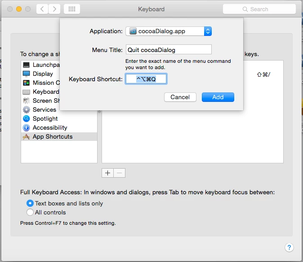Show all preferences with grid icon
303x262 pixels.
coord(72,9)
